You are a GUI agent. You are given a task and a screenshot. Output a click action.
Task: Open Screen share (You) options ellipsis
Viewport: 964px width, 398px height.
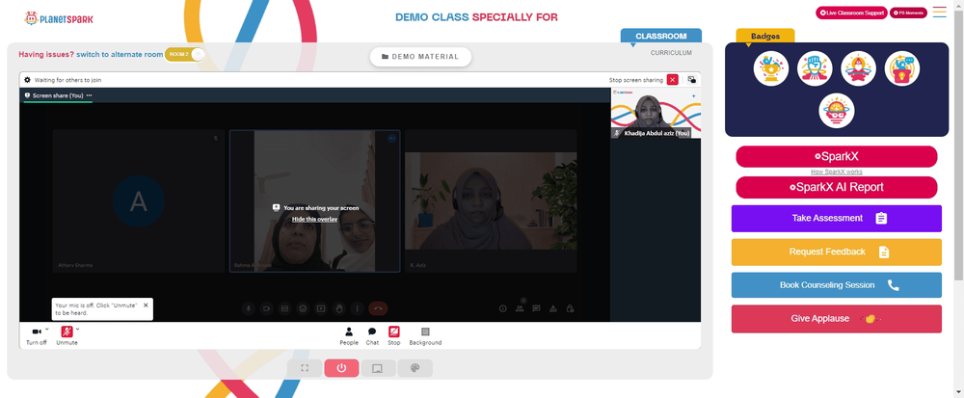point(89,95)
